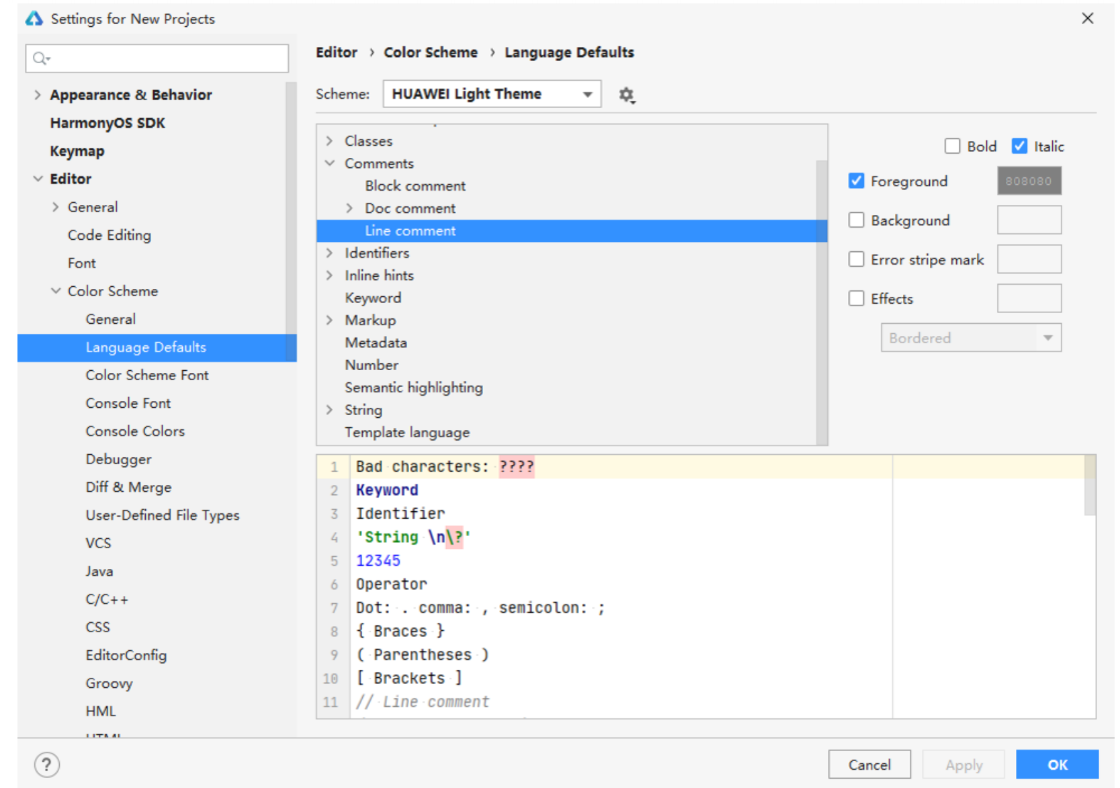
Task: Select User-Defined File Types
Action: click(x=163, y=515)
